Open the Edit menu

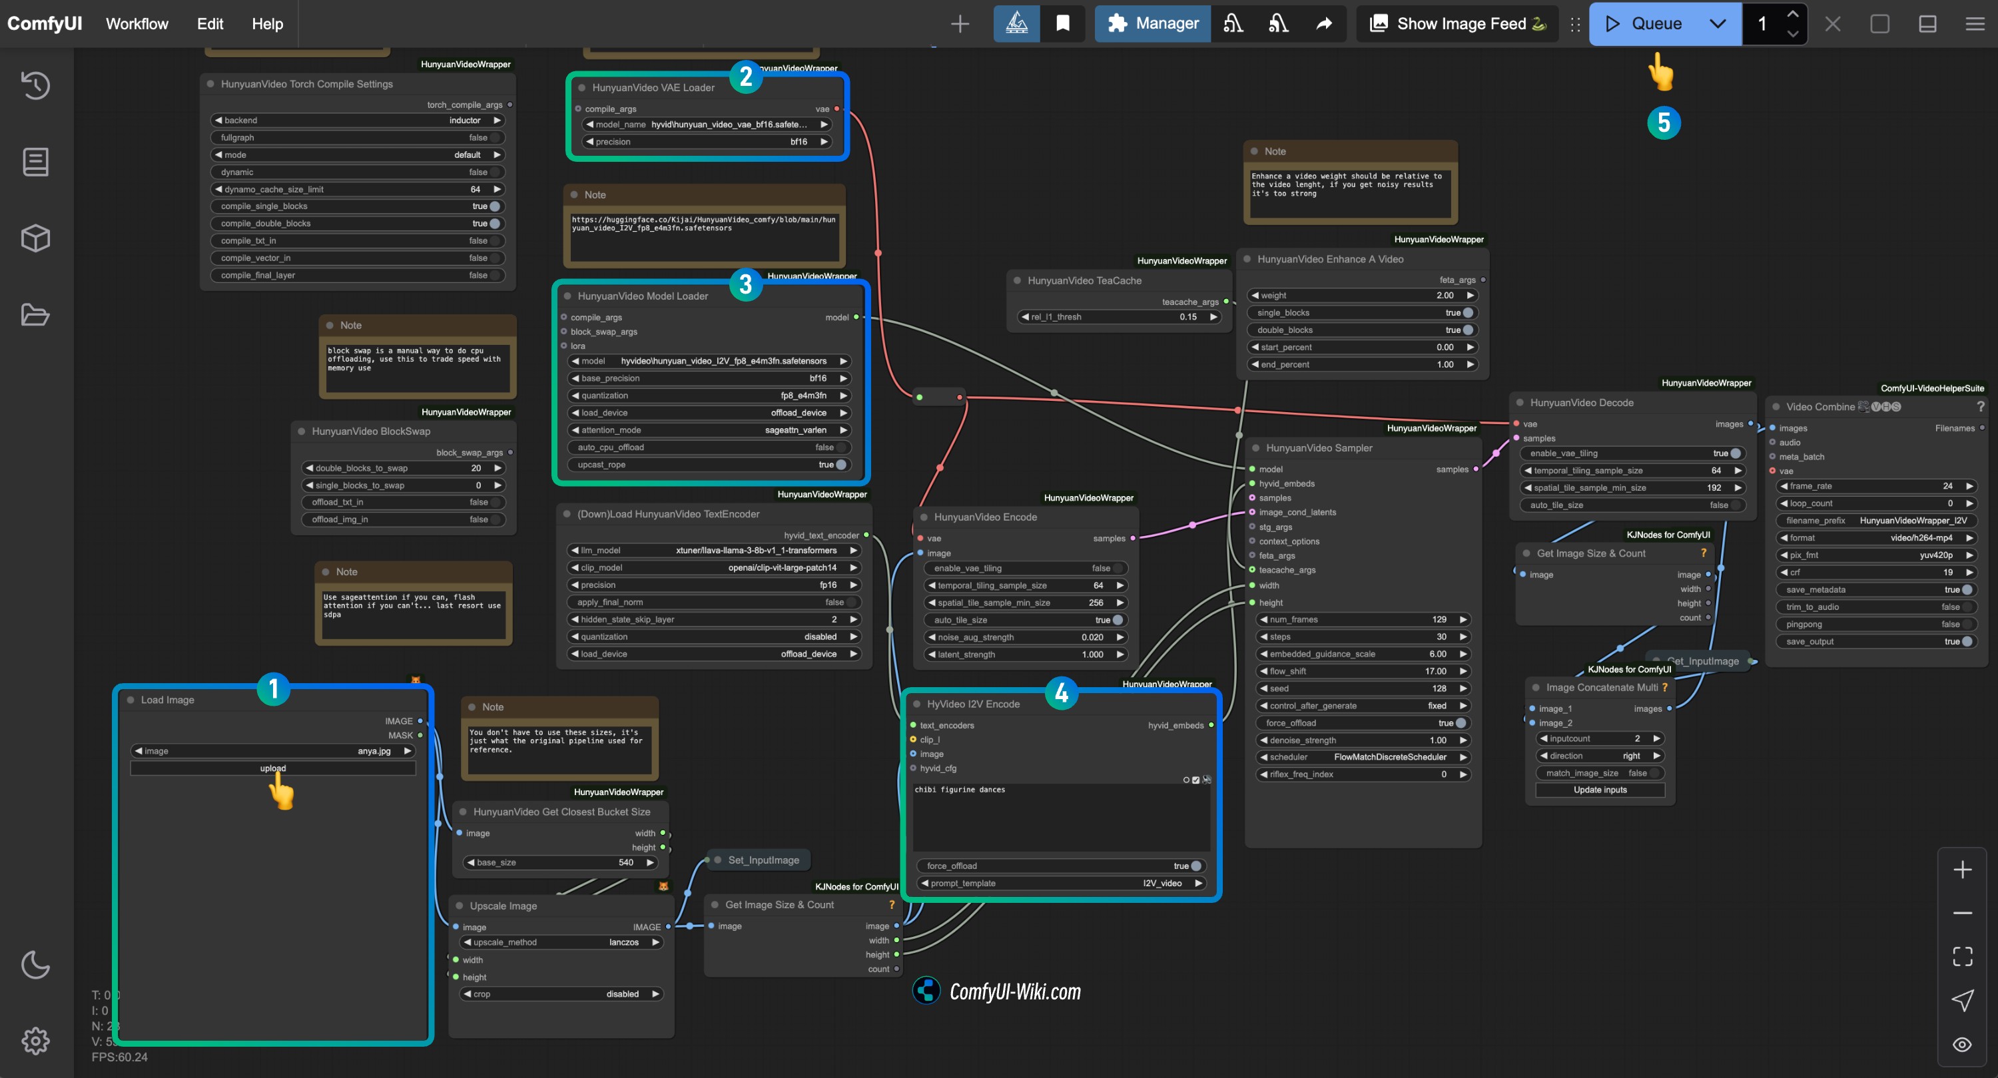pos(210,24)
